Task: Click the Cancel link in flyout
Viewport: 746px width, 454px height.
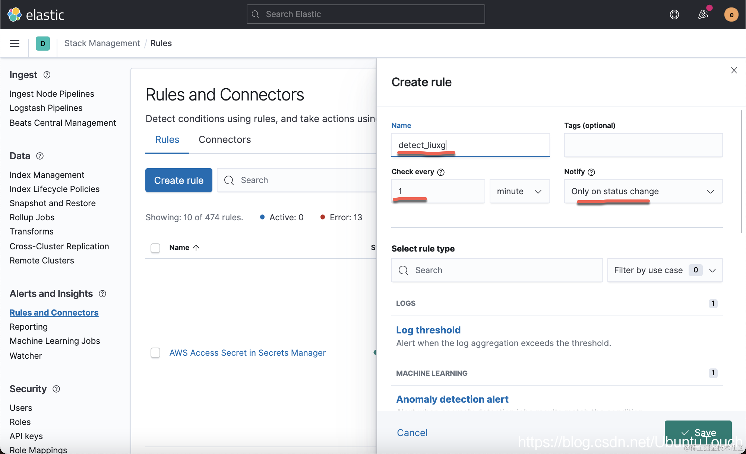Action: click(412, 433)
